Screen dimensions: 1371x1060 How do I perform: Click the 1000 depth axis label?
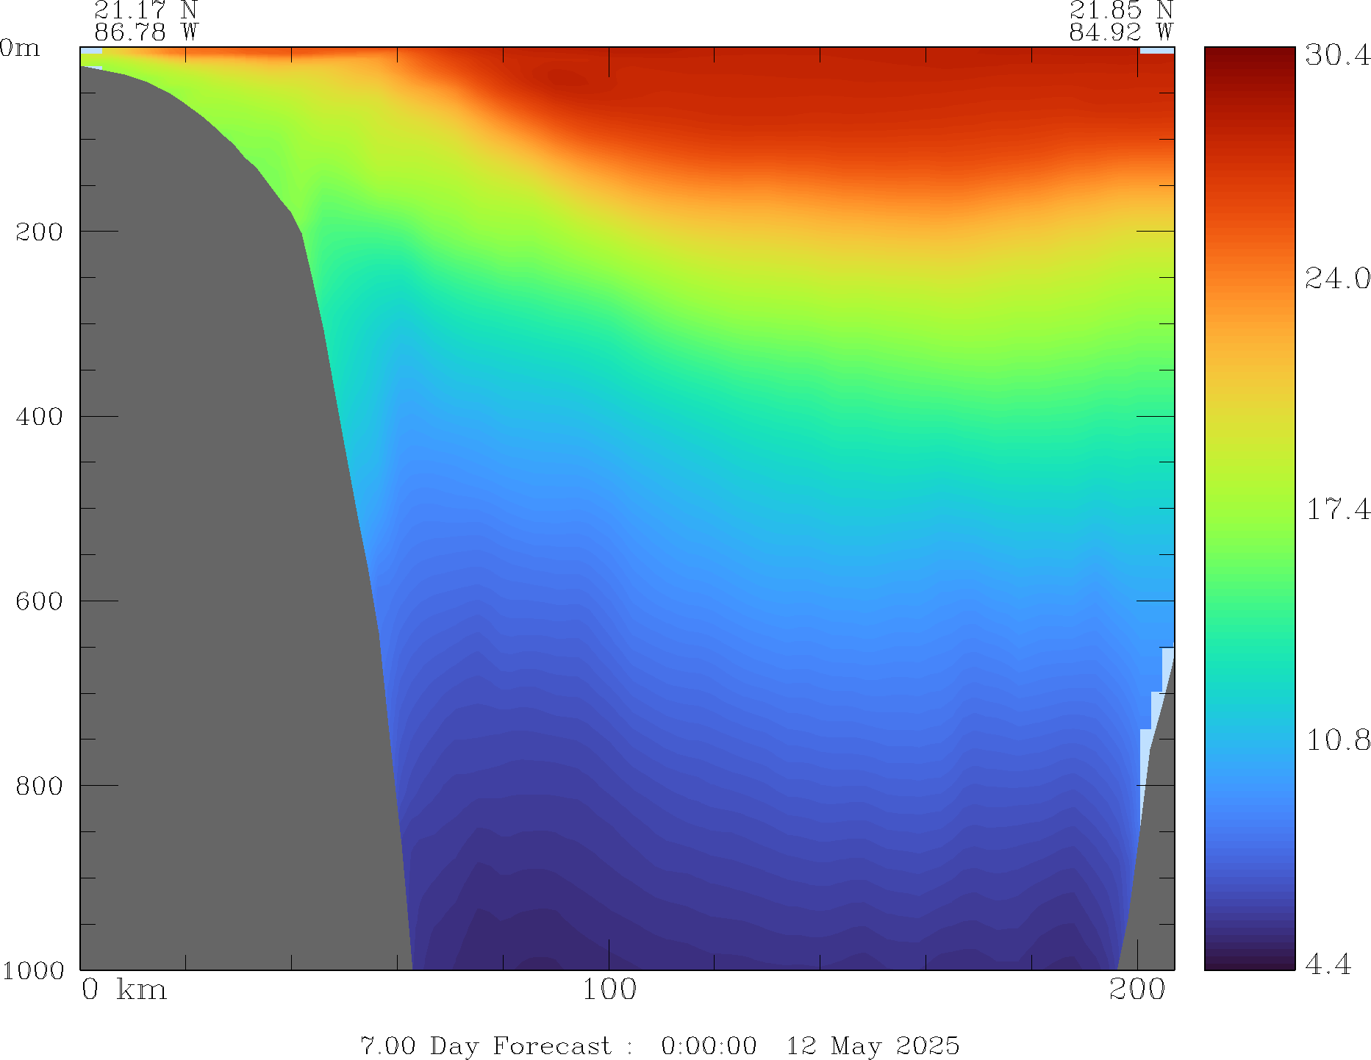[33, 970]
